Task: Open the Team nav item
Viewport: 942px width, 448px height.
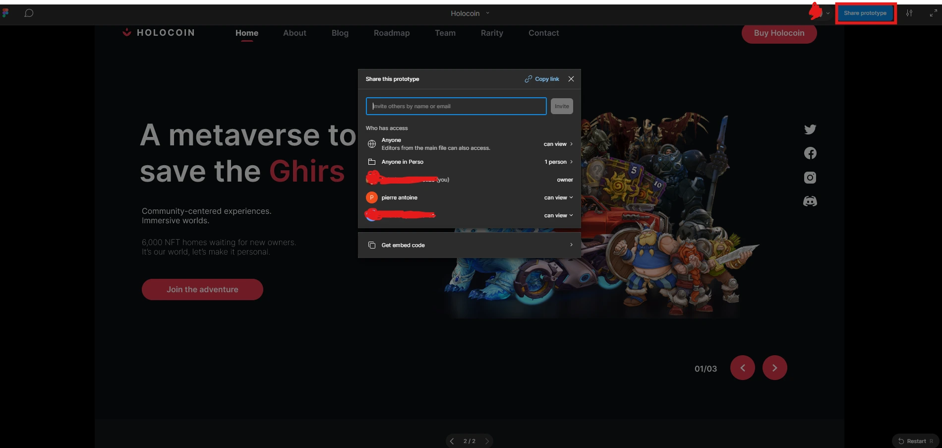Action: click(445, 33)
